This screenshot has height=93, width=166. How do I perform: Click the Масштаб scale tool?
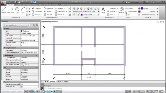pyautogui.click(x=48, y=15)
